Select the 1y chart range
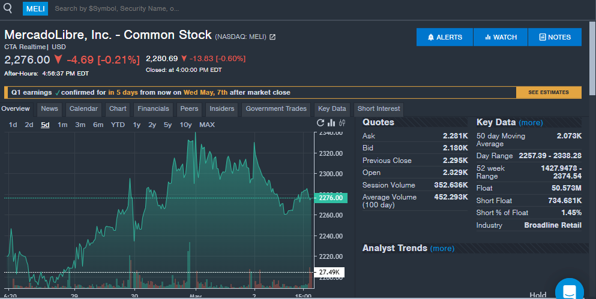This screenshot has height=299, width=596. click(x=136, y=125)
